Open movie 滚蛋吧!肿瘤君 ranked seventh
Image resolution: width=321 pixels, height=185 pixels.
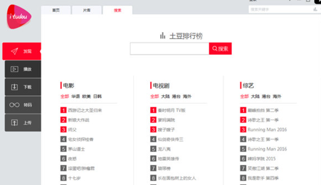pos(81,168)
